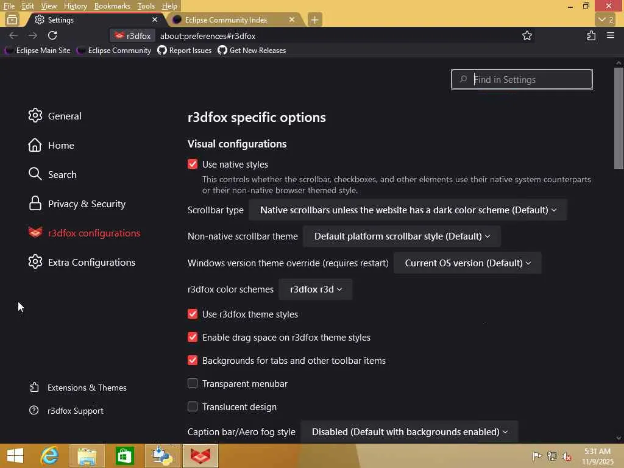The image size is (624, 468).
Task: Open the Edit menu
Action: (28, 6)
